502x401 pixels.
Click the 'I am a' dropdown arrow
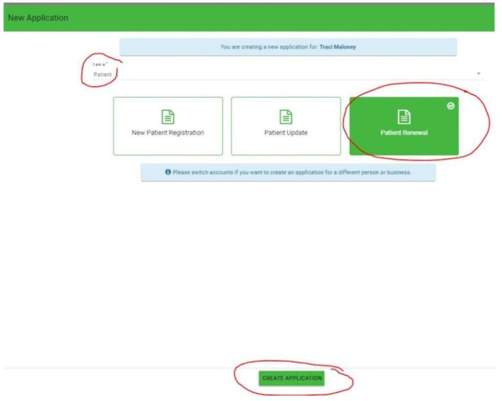478,73
